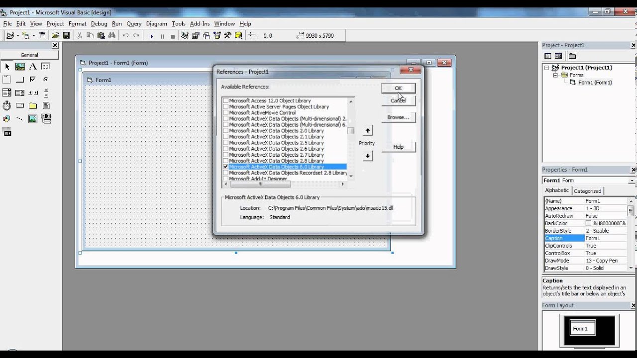Open the Add-Ins menu

click(200, 24)
